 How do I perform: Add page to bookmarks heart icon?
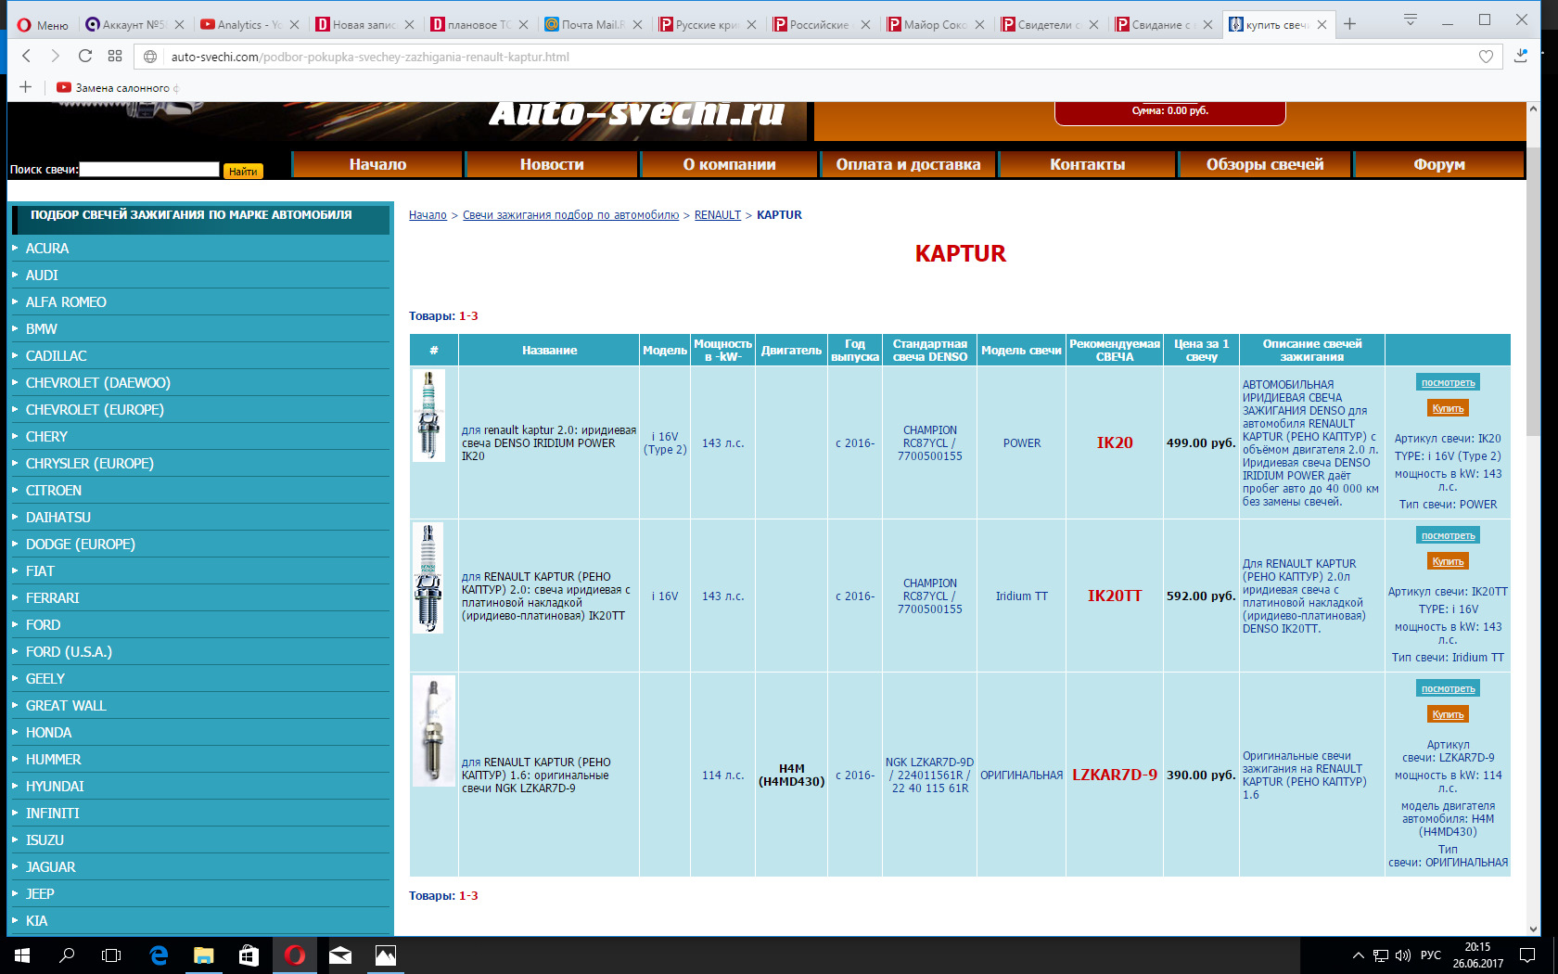1486,57
